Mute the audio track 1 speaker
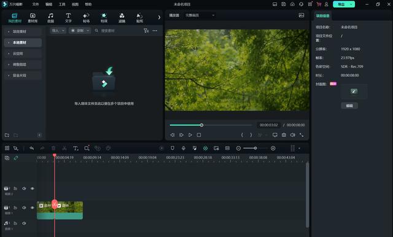This screenshot has height=237, width=393. click(x=24, y=223)
